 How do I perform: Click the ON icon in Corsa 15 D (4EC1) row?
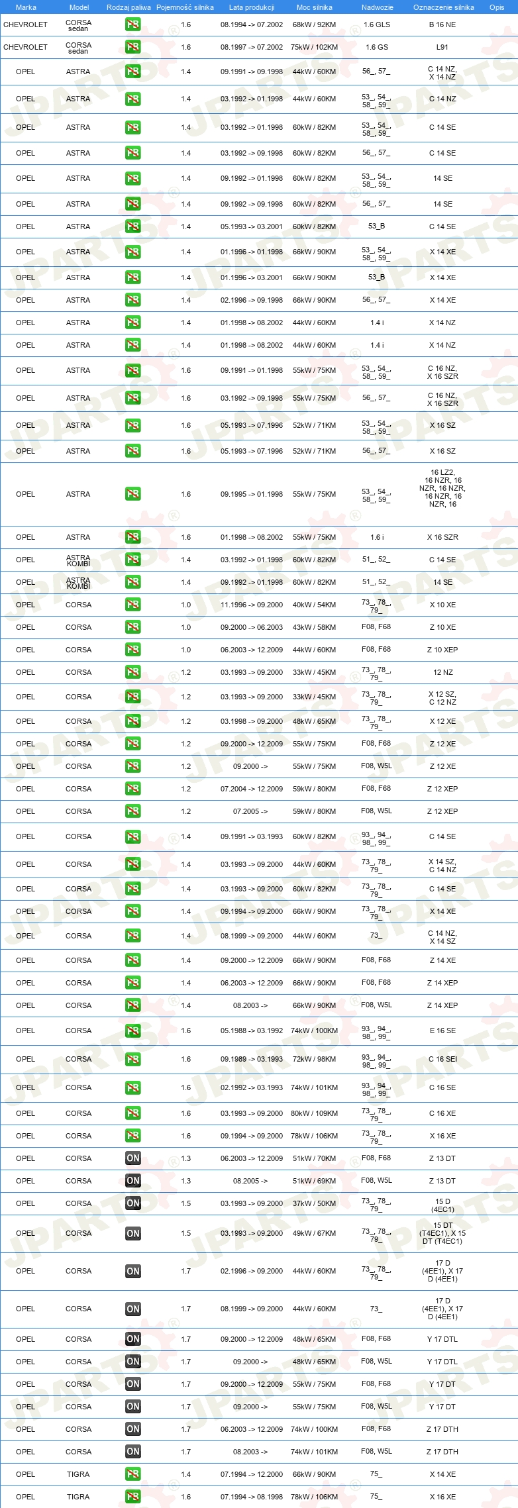[x=132, y=1203]
